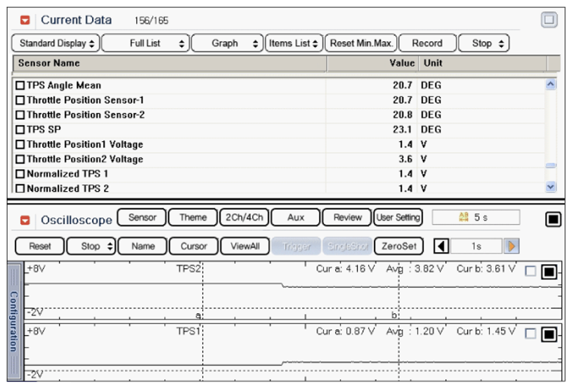The height and width of the screenshot is (389, 572).
Task: Check the TPS Angle Mean checkbox
Action: point(20,86)
